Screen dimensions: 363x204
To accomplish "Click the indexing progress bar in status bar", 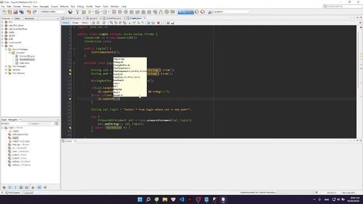I will coord(296,193).
